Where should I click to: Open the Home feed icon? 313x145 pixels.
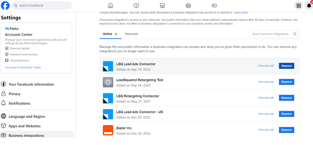pos(111,6)
